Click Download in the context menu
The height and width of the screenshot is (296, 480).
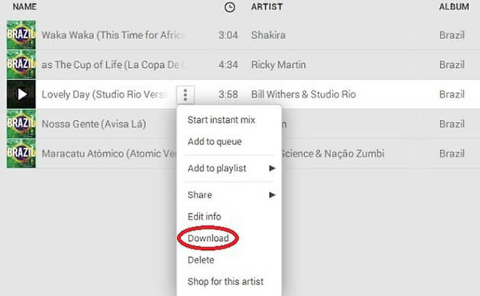coord(208,238)
